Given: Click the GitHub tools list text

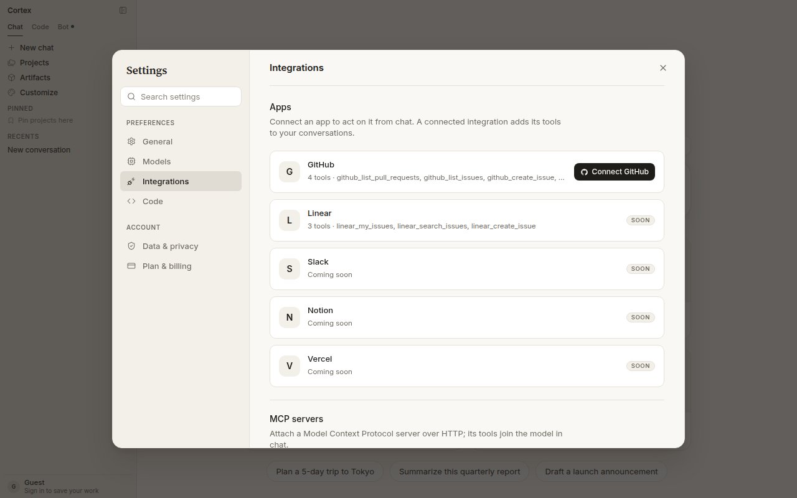Looking at the screenshot, I should [436, 177].
